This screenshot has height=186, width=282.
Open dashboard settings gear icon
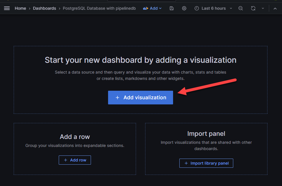click(x=184, y=8)
